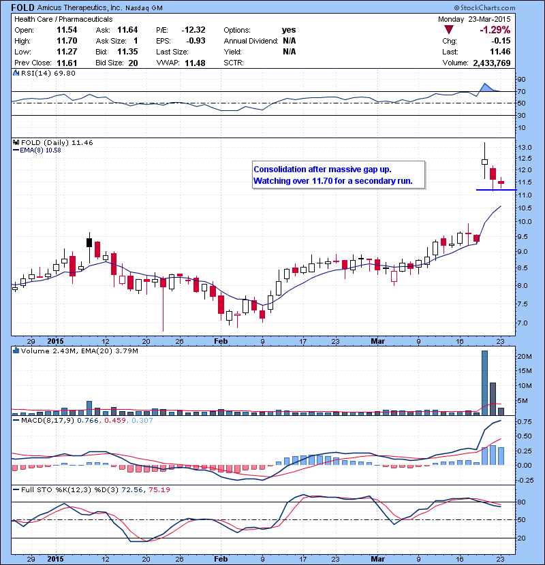Click the company name Amicus Therapeutics, Inc.
The height and width of the screenshot is (565, 545).
(x=79, y=7)
